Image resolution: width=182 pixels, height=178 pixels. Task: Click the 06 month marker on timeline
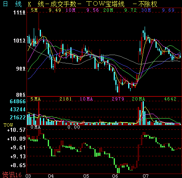115,176
